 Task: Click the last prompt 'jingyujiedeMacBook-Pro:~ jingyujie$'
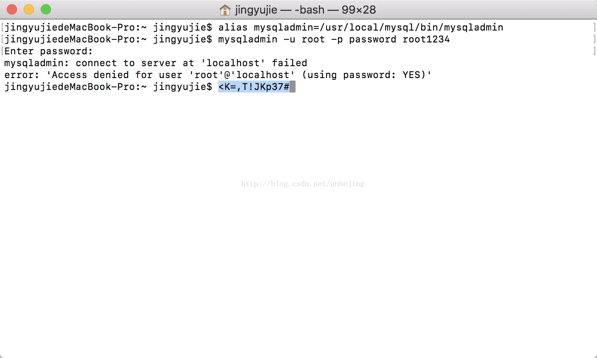108,87
